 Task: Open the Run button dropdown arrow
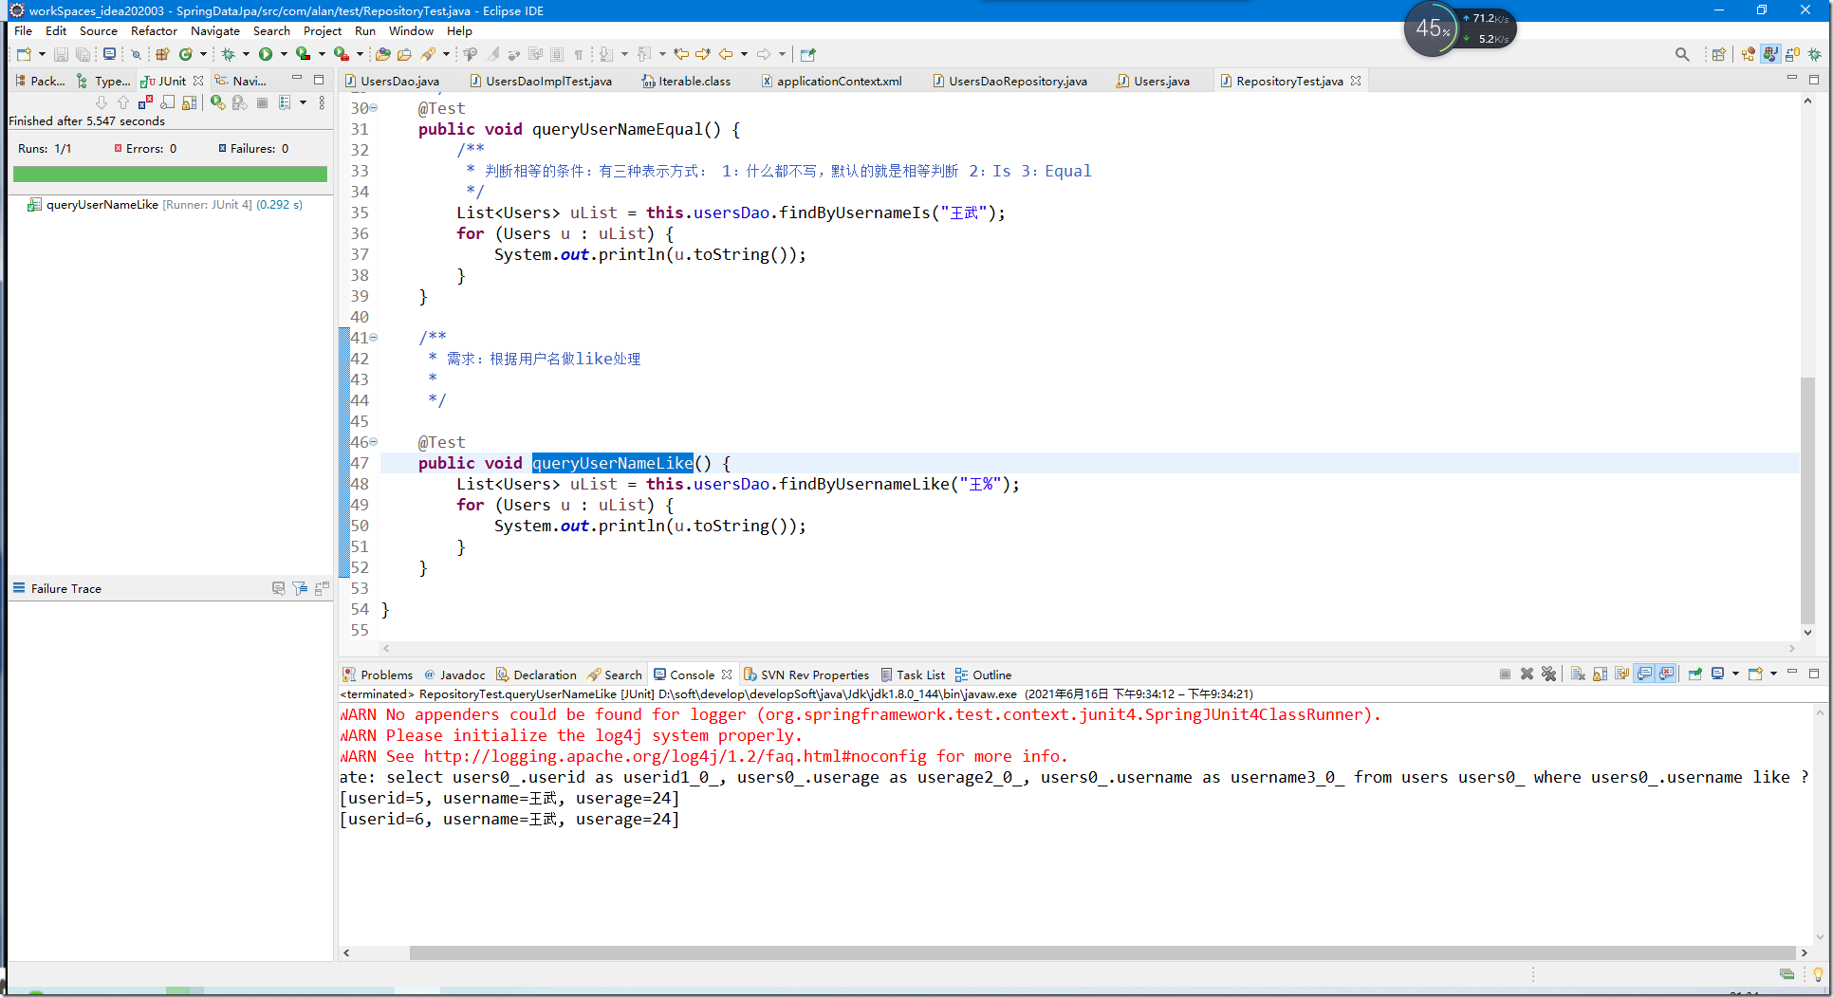pyautogui.click(x=284, y=54)
